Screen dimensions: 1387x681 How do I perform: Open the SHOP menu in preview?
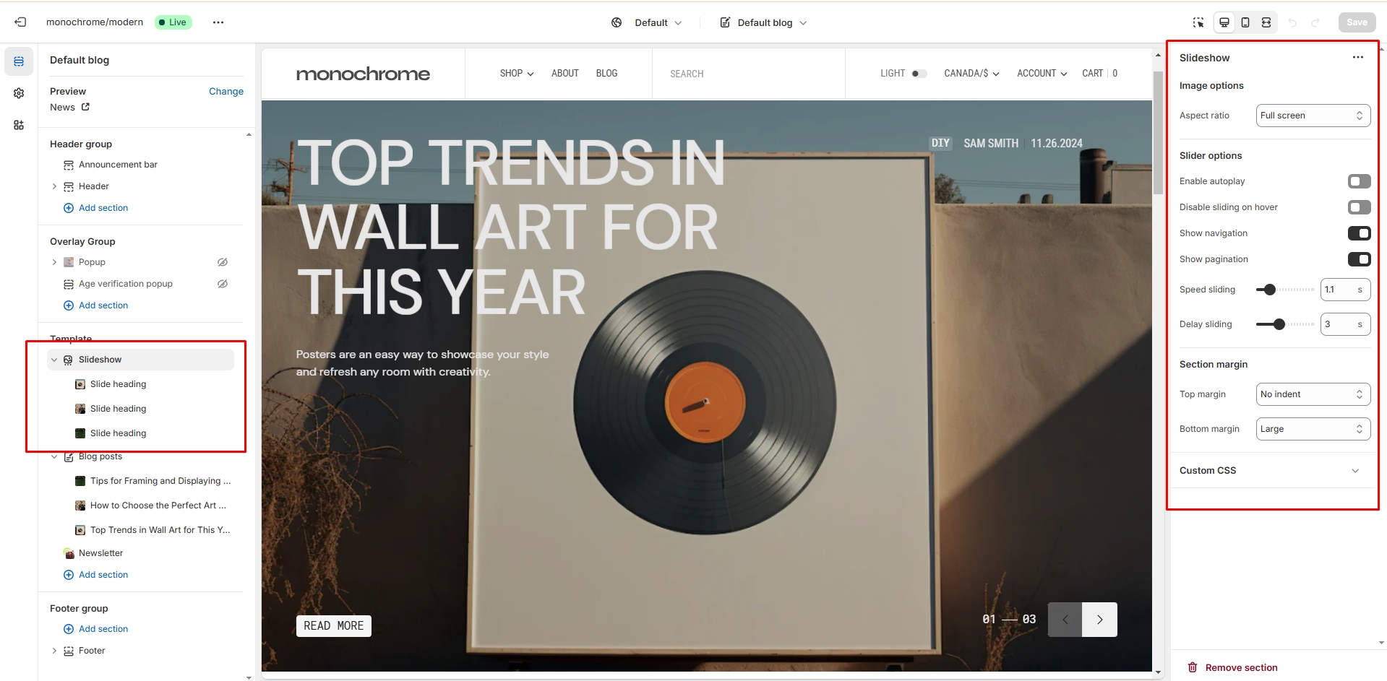(517, 74)
